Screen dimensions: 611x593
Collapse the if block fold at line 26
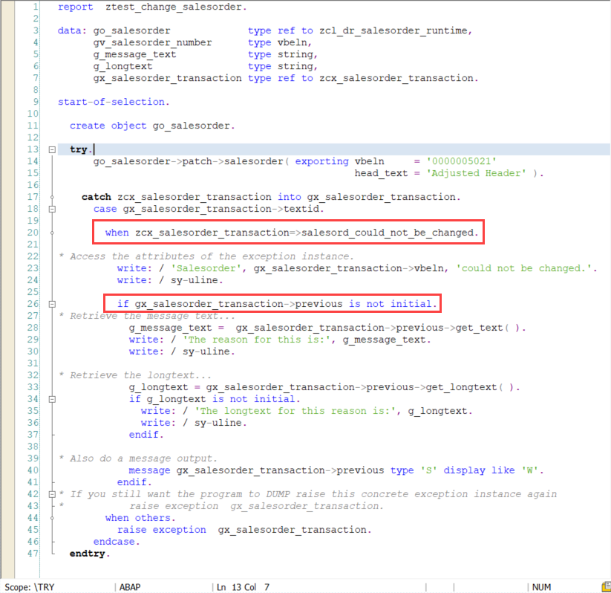pyautogui.click(x=50, y=304)
